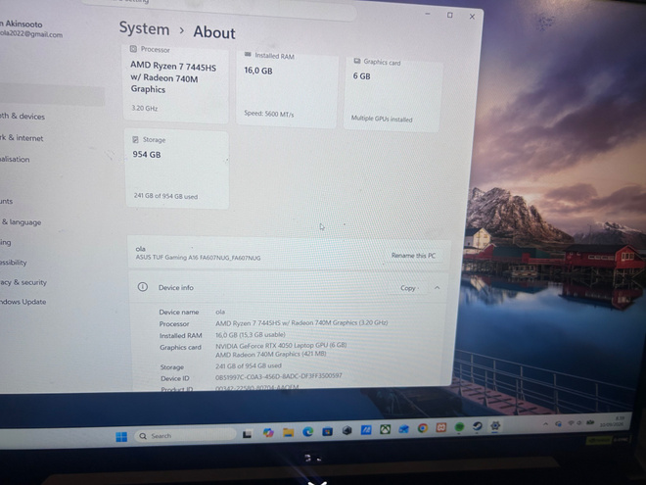The width and height of the screenshot is (646, 485).
Task: Go back to System breadcrumb
Action: click(x=144, y=28)
